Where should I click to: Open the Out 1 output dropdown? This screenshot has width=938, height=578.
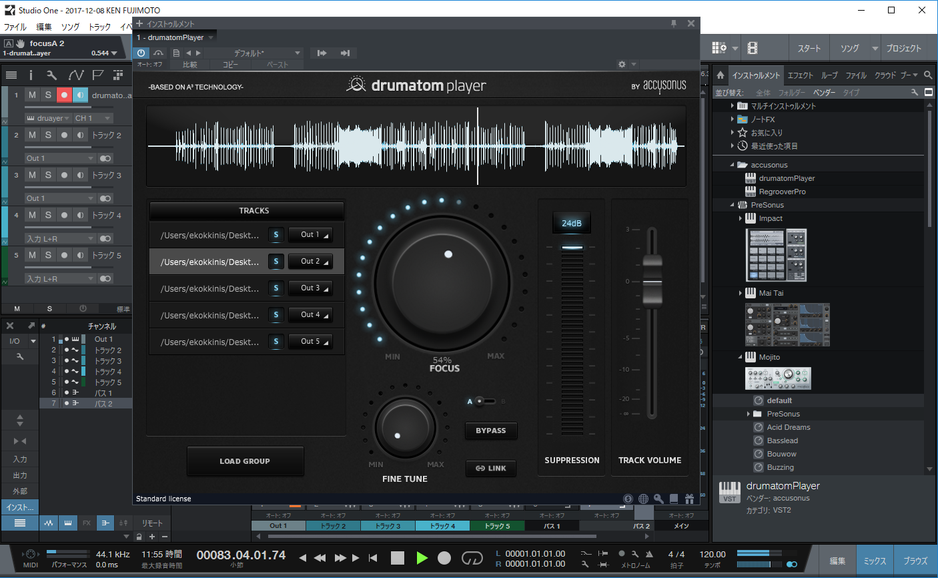pyautogui.click(x=310, y=235)
